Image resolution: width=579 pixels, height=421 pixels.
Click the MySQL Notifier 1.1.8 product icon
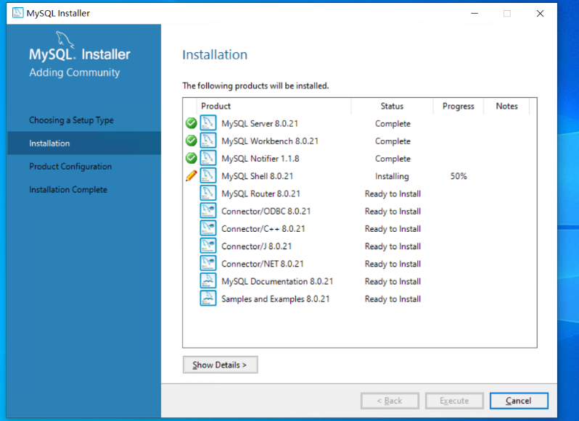coord(208,158)
